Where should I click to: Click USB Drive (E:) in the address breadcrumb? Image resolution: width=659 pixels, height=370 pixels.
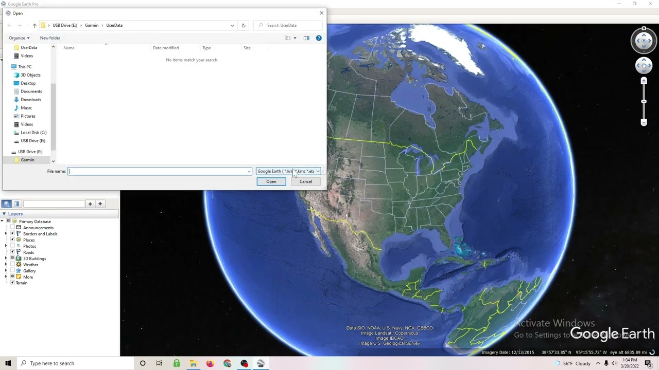pyautogui.click(x=65, y=25)
